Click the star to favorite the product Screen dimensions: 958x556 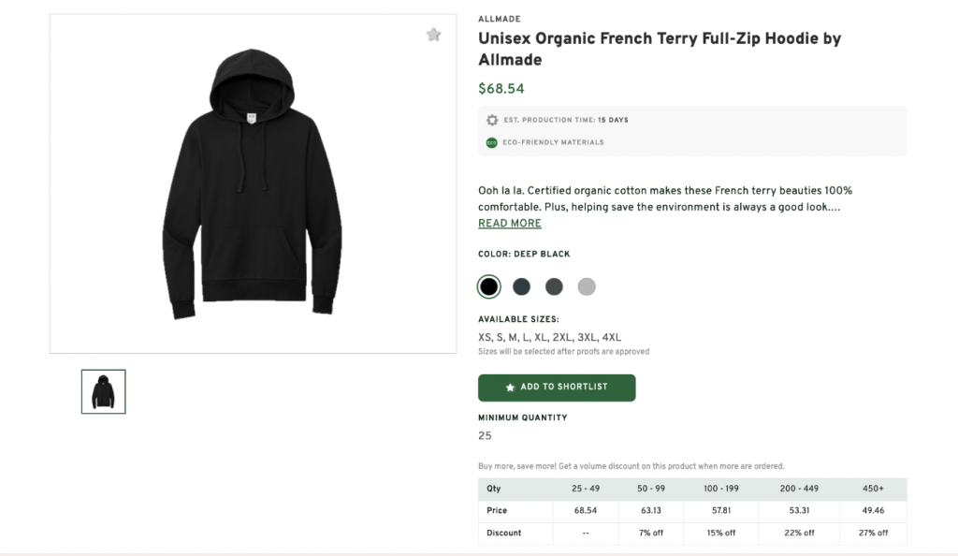(433, 34)
